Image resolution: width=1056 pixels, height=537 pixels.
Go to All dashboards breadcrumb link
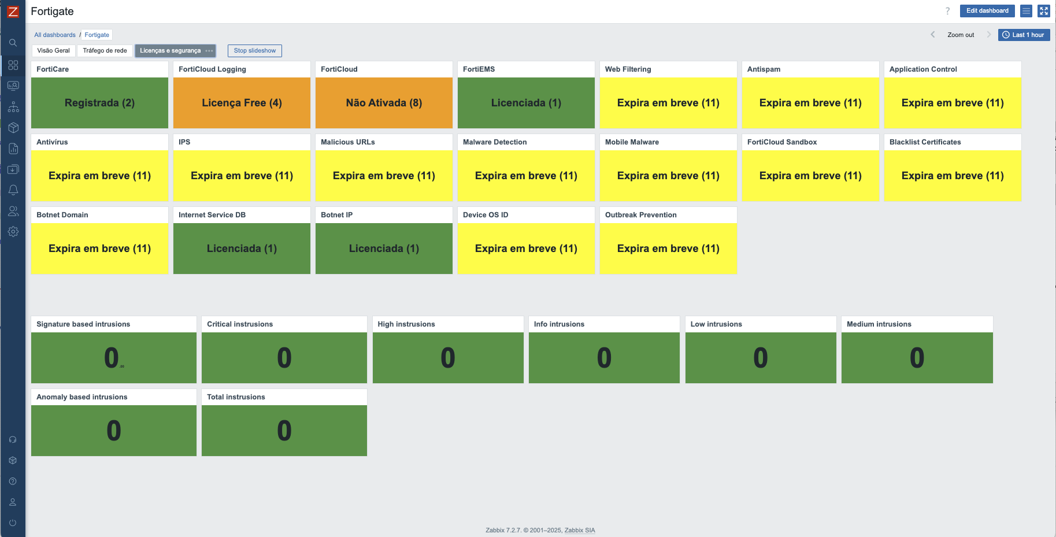point(55,35)
